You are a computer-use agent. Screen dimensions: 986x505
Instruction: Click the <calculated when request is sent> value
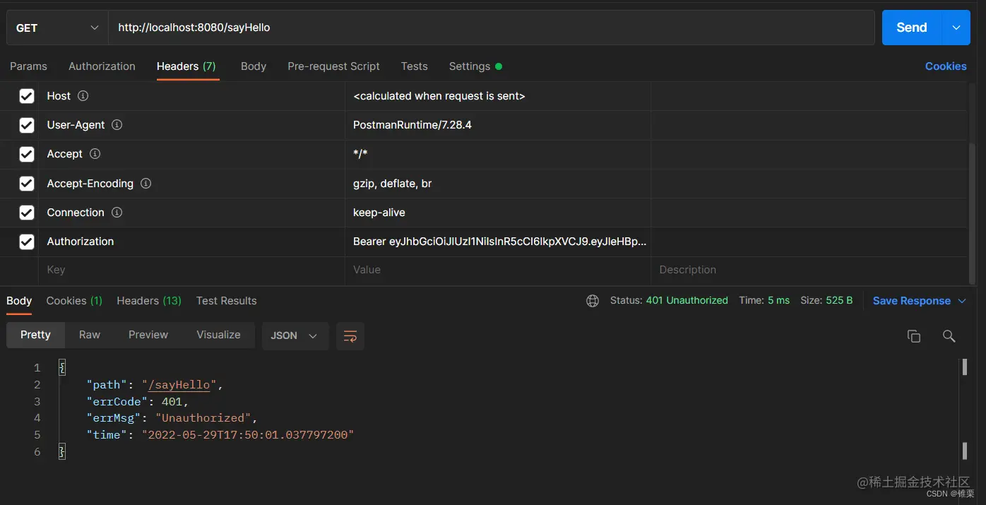(x=439, y=96)
